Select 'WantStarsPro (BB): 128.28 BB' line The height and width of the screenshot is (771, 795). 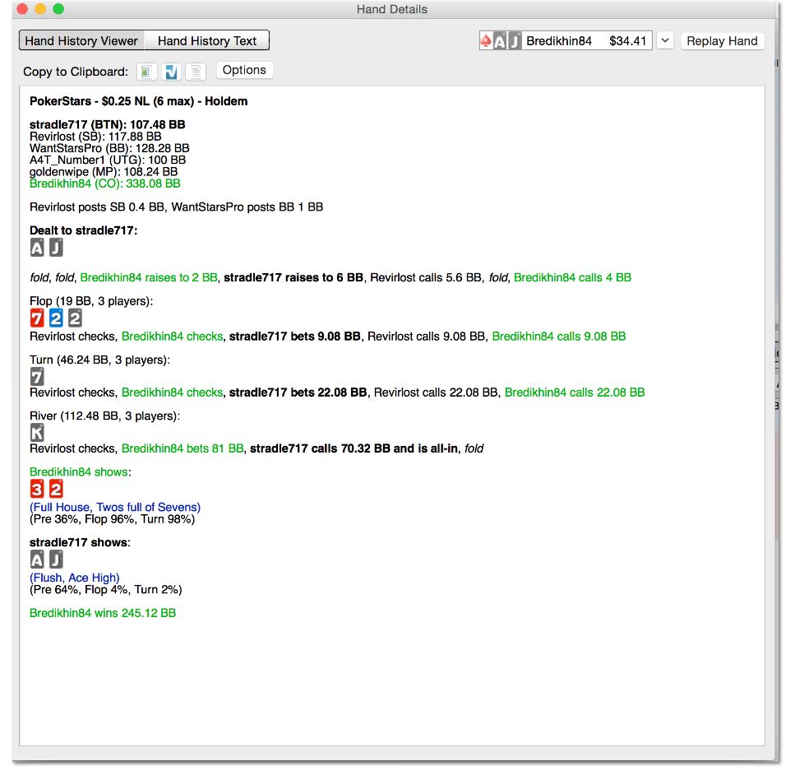coord(109,148)
